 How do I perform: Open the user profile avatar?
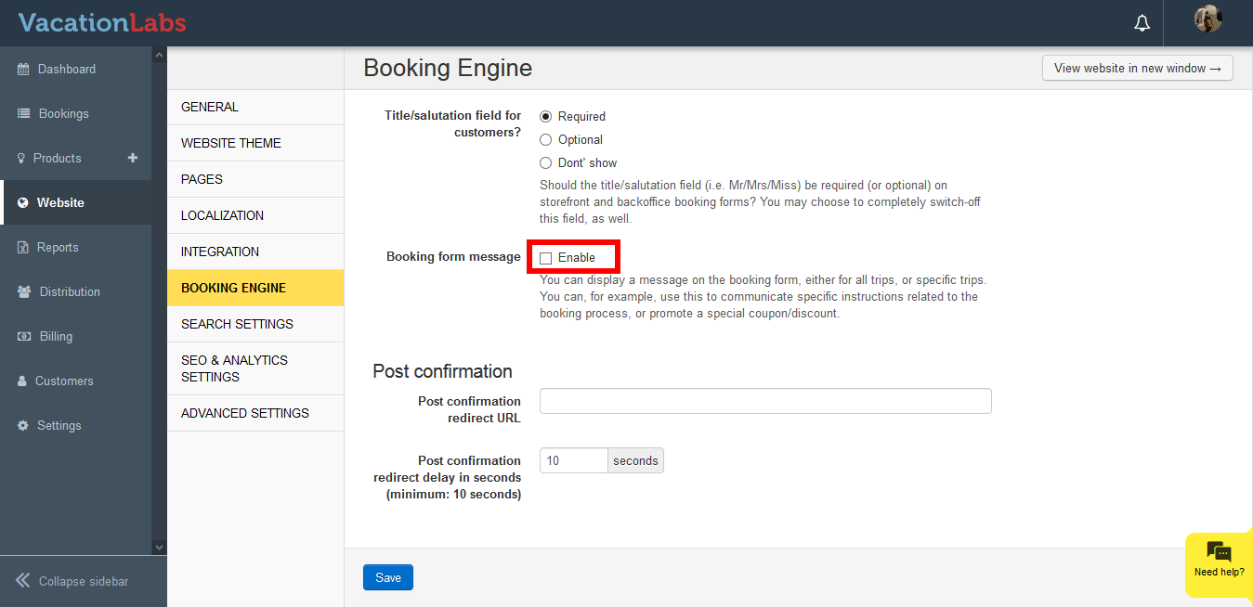click(1207, 20)
